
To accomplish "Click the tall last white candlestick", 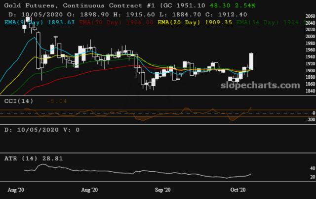I will [251, 61].
